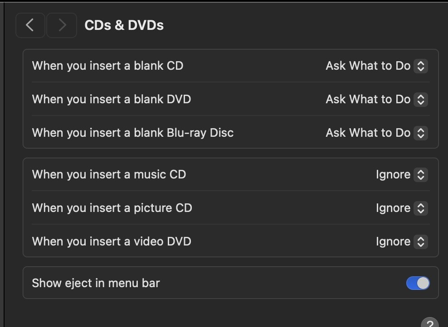448x327 pixels.
Task: Click 'When you insert a blank Blu-ray Disc' label
Action: click(x=133, y=133)
